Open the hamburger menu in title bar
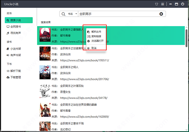189x132 pixels. [x=163, y=4]
